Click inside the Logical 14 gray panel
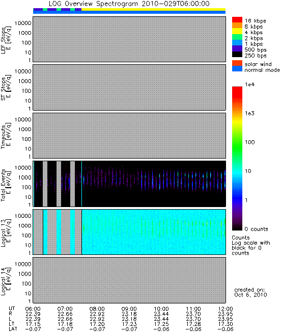281x332 pixels. coord(129,280)
